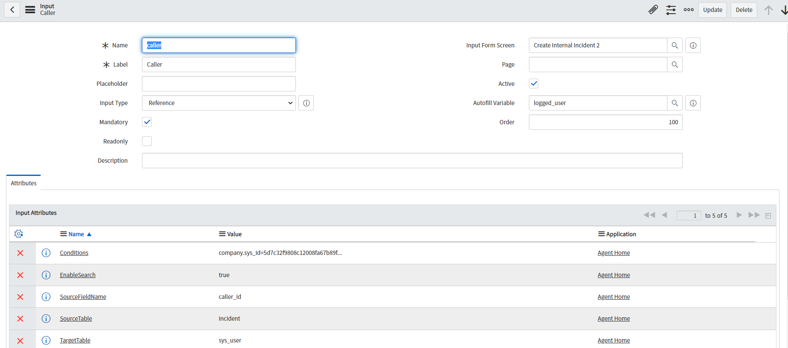Focus the Label input field
Screen dimensions: 788x348
(x=219, y=64)
